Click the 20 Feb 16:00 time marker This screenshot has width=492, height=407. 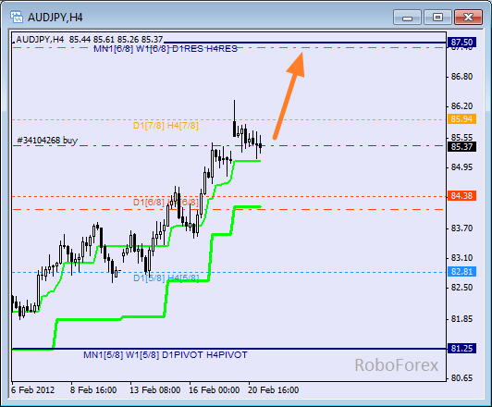pos(274,390)
